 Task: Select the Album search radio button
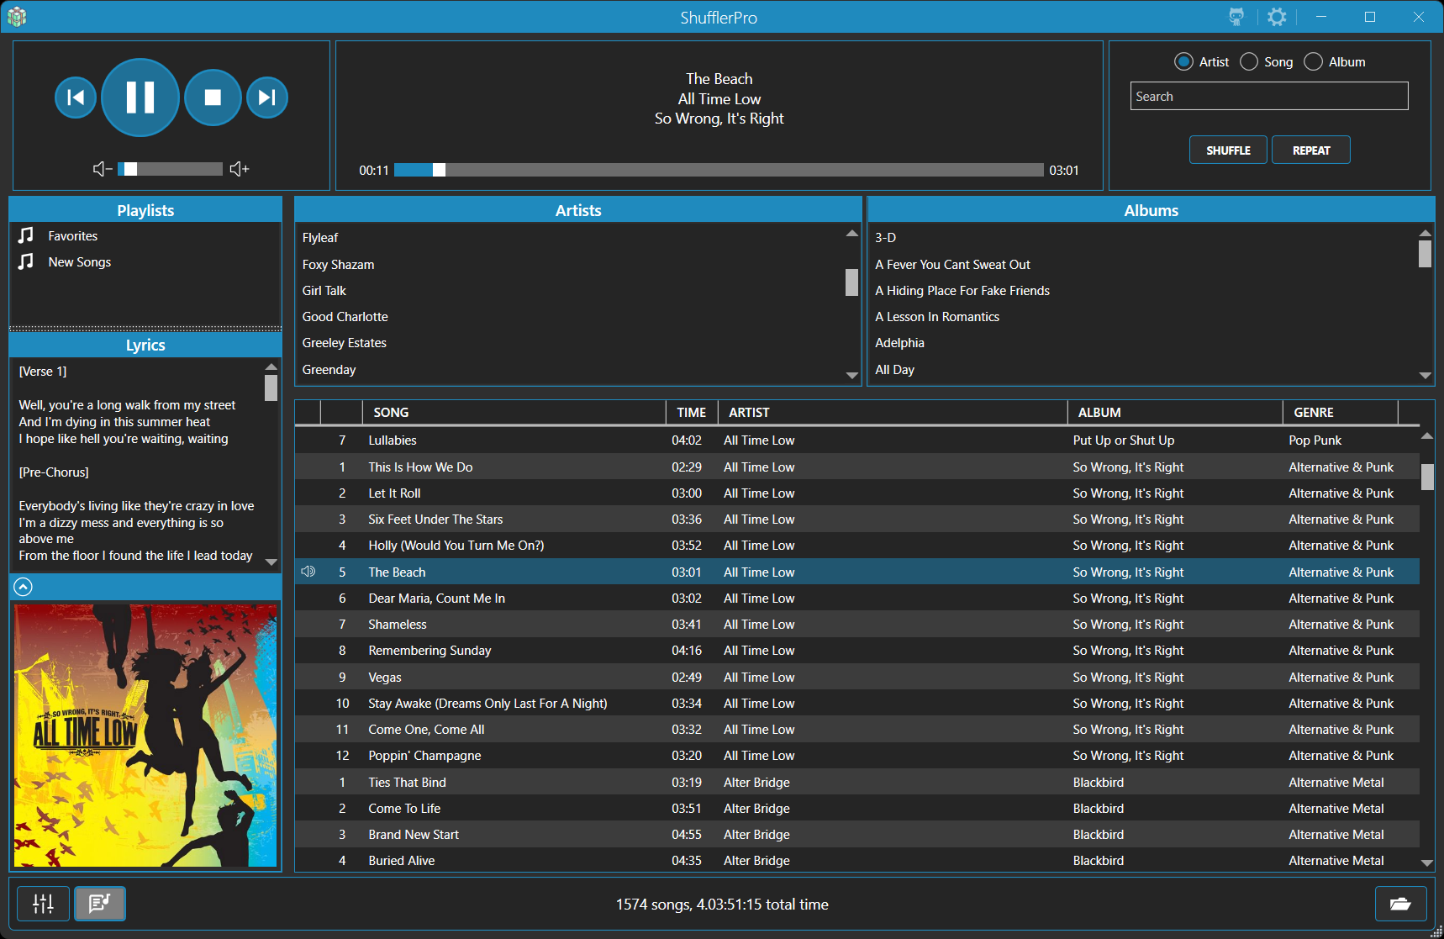click(1313, 61)
